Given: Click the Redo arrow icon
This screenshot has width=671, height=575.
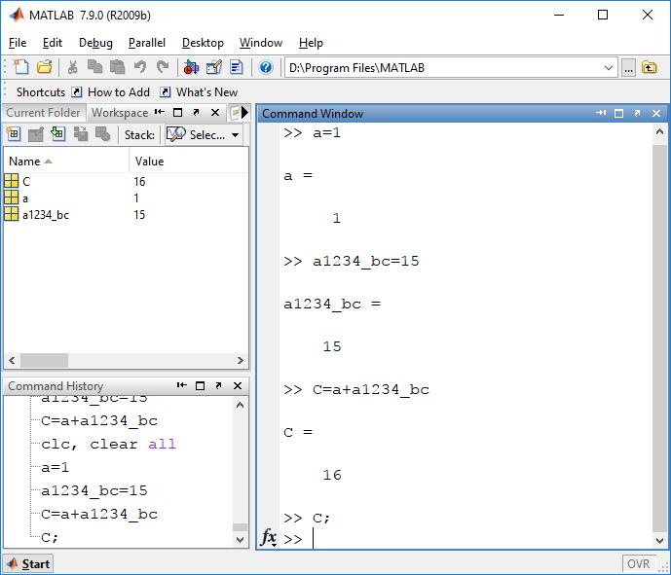Looking at the screenshot, I should 163,67.
